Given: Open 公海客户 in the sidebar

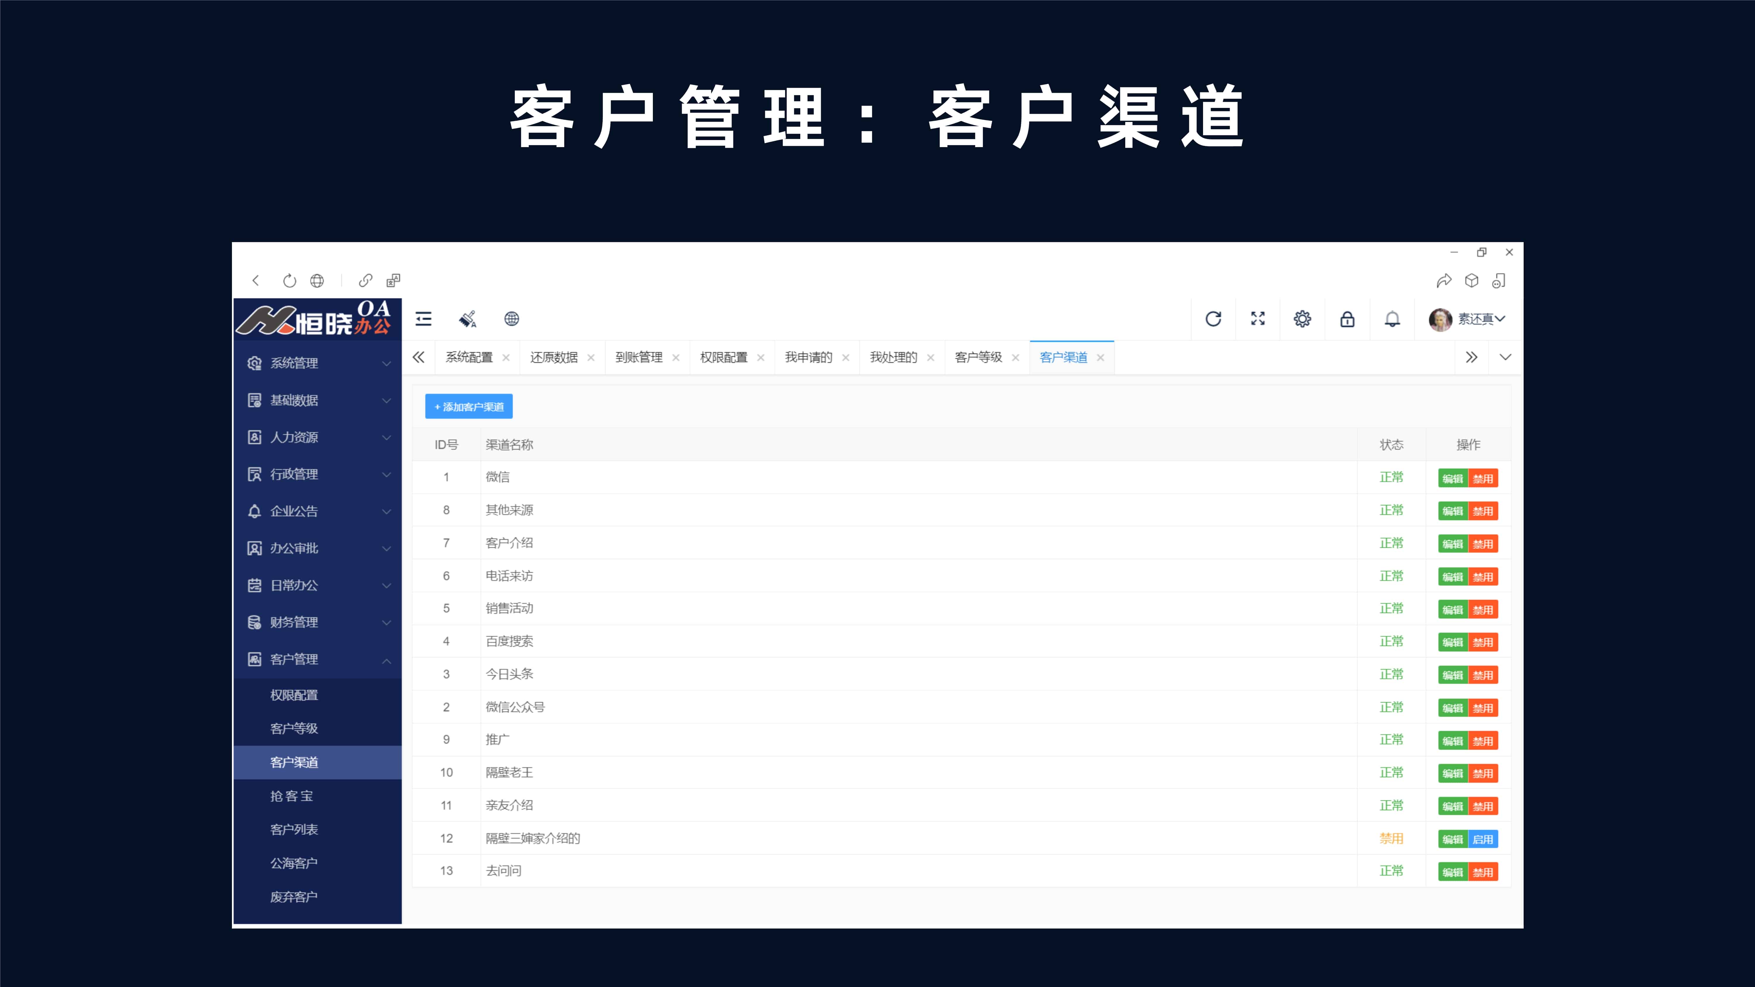Looking at the screenshot, I should (x=317, y=863).
